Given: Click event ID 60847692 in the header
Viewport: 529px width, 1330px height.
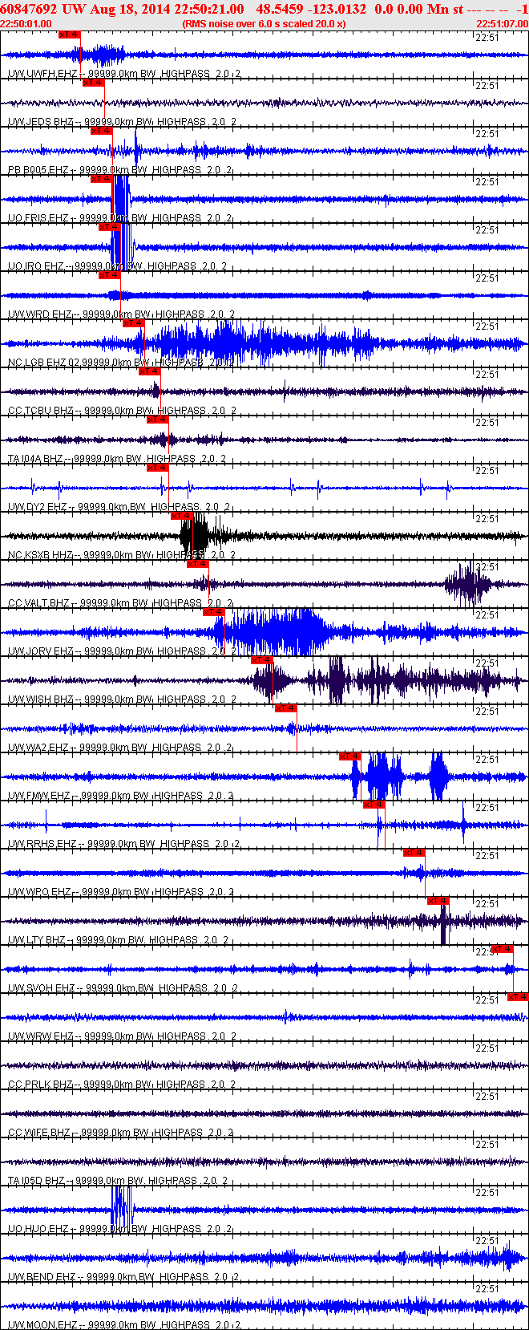Looking at the screenshot, I should [28, 9].
